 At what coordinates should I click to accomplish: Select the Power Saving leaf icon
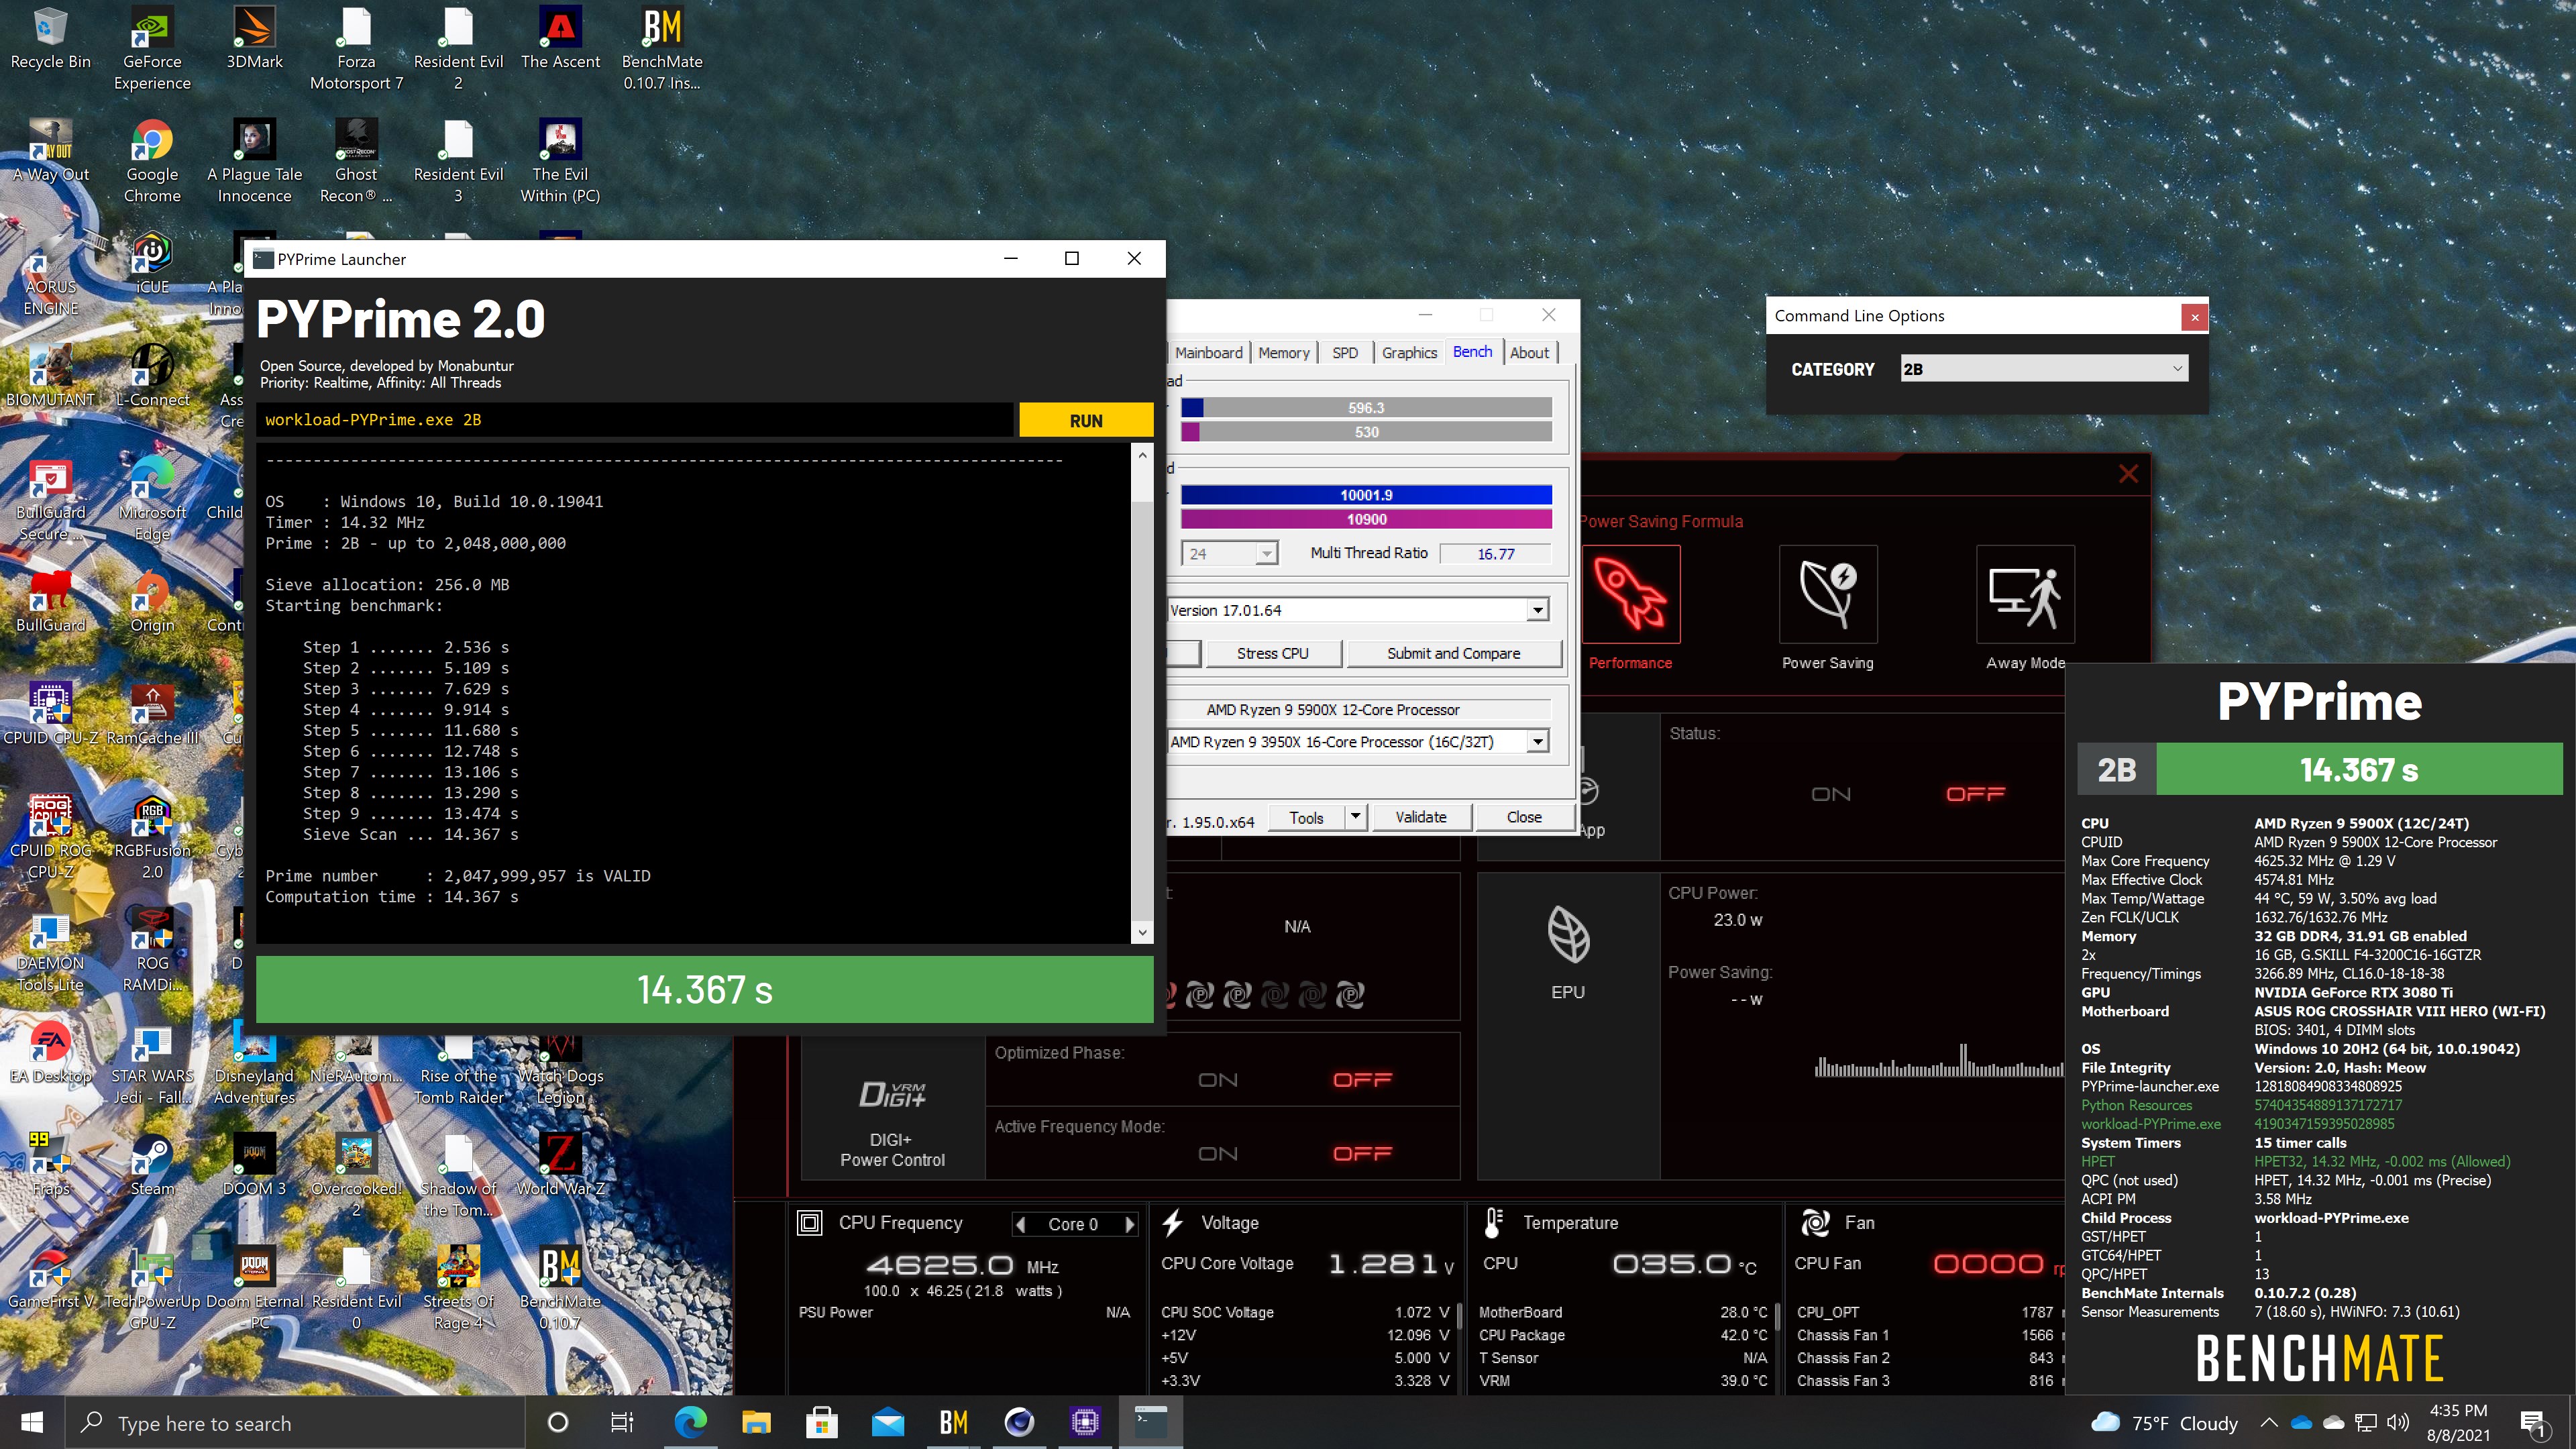(1827, 594)
